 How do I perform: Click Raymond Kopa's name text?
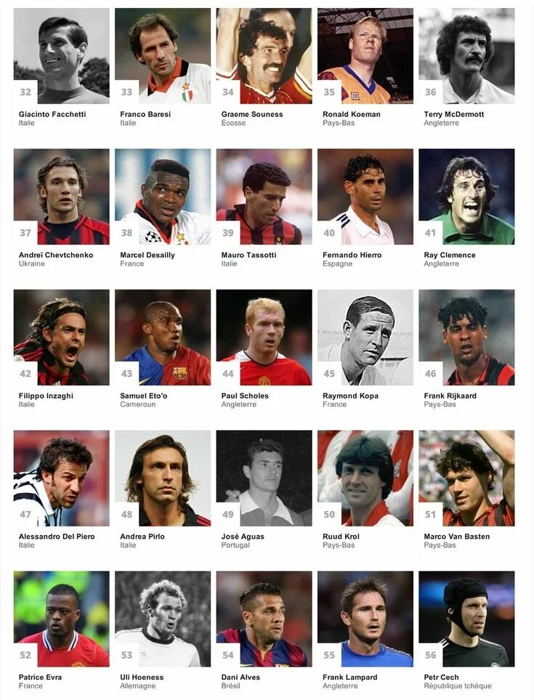[x=350, y=396]
